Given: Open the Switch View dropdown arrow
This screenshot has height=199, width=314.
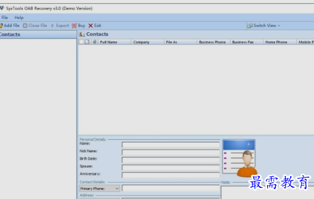Looking at the screenshot, I should (279, 25).
